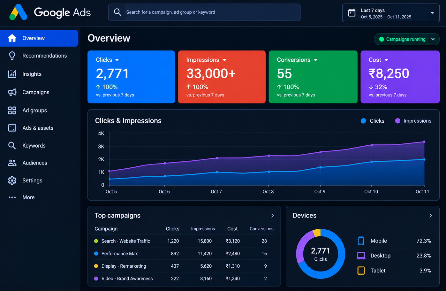Click the Recommendations lightbulb icon
The width and height of the screenshot is (446, 291).
click(12, 56)
